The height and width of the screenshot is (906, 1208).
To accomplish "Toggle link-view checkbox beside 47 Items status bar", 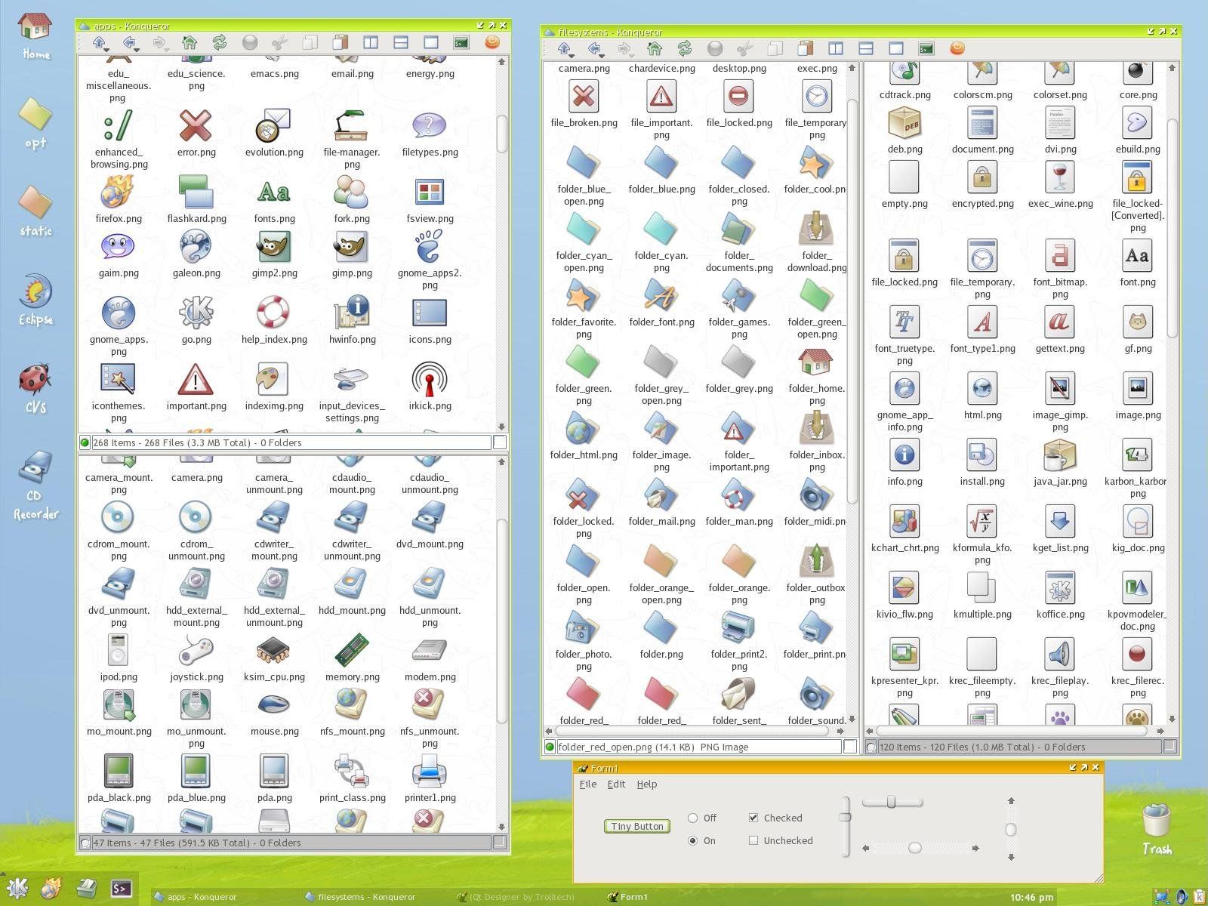I will tap(500, 843).
